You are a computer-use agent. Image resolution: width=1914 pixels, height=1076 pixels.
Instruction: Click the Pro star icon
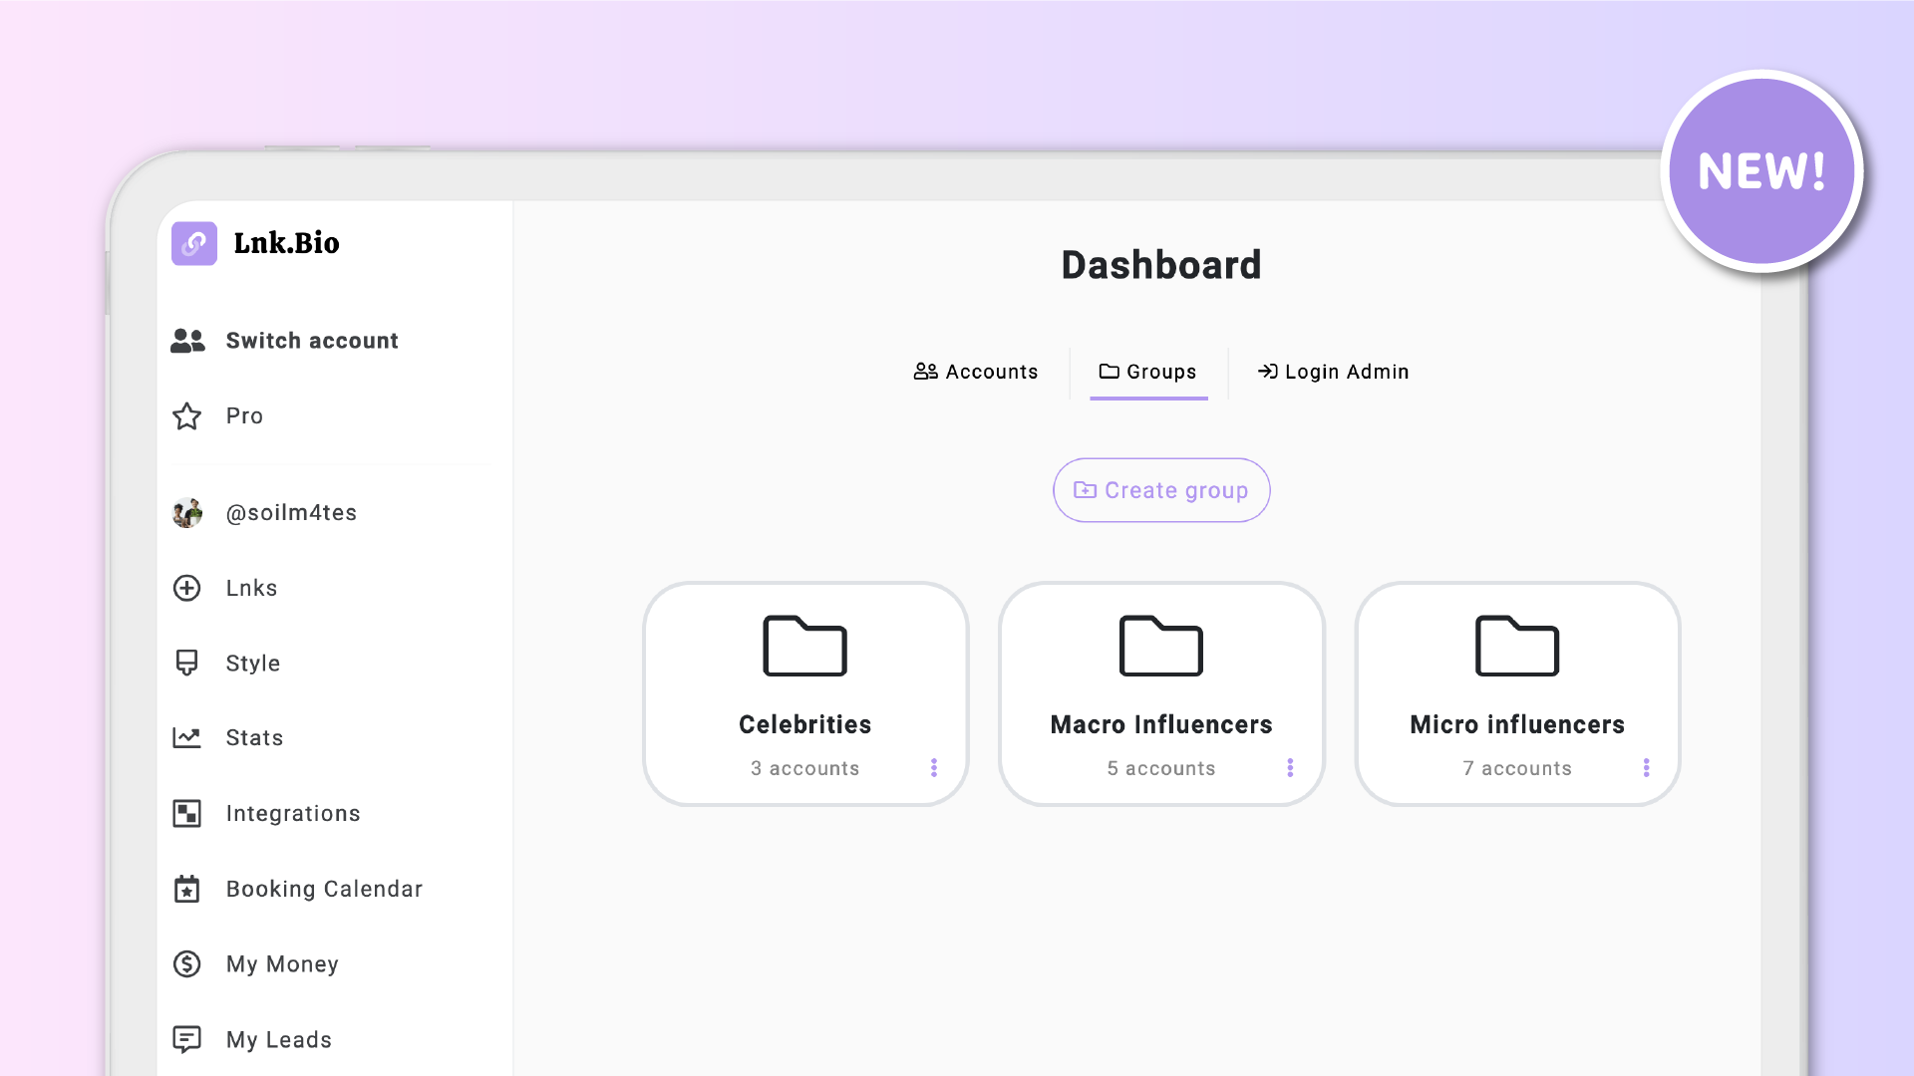click(187, 416)
